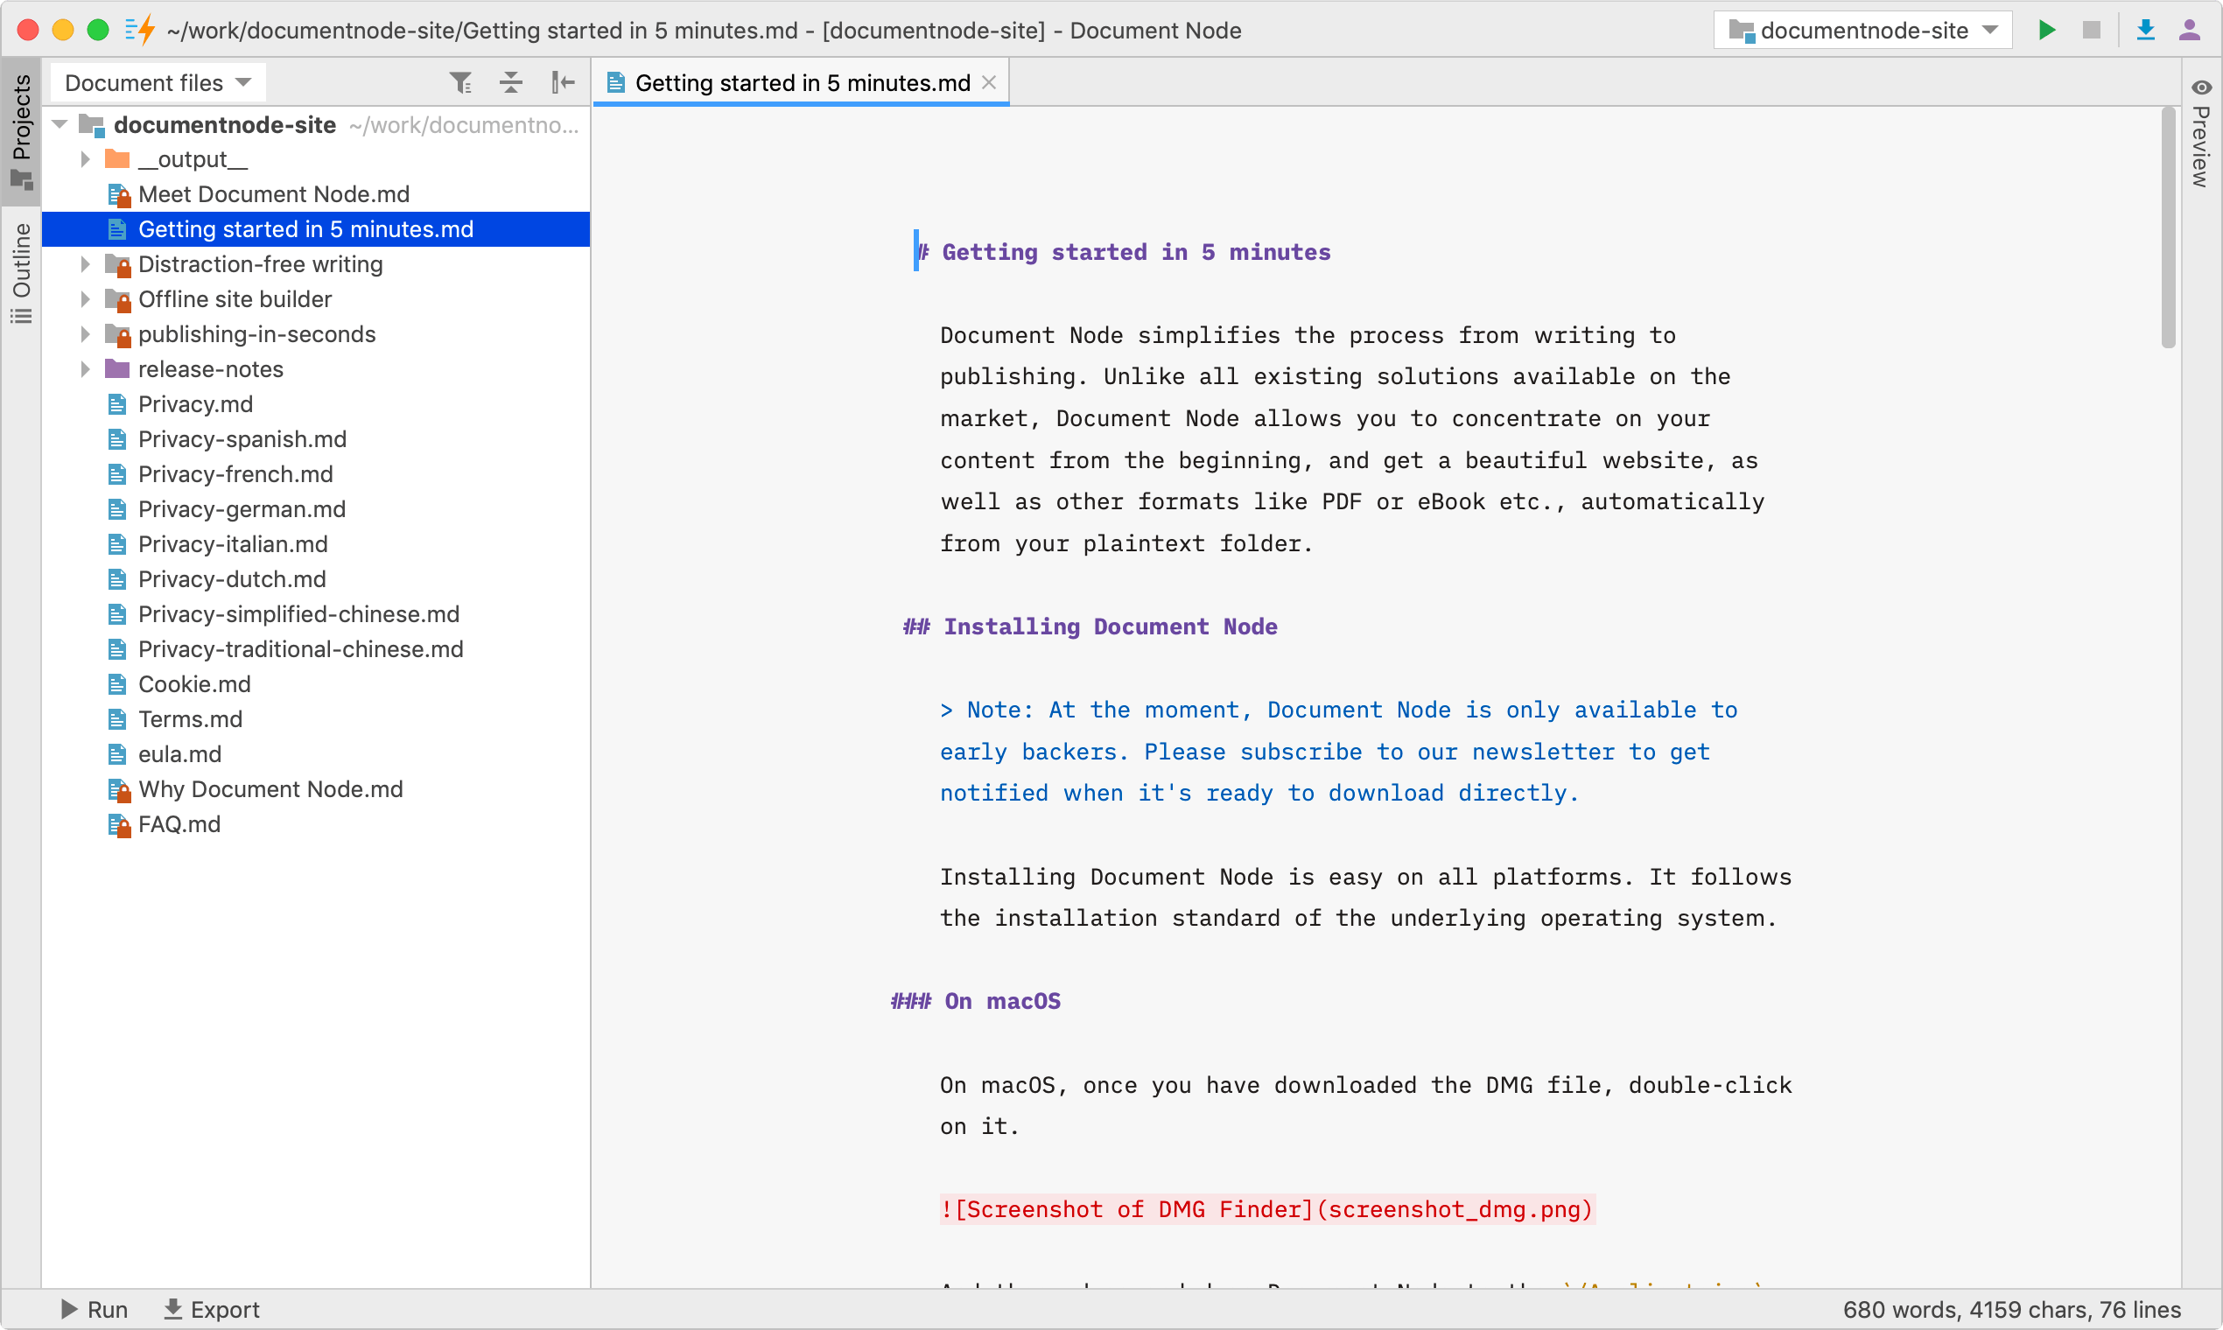Expand the Distraction-free writing folder
The image size is (2223, 1330).
(x=85, y=264)
